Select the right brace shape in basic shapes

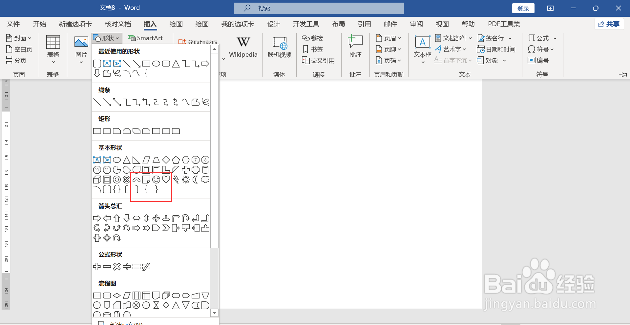(x=156, y=189)
